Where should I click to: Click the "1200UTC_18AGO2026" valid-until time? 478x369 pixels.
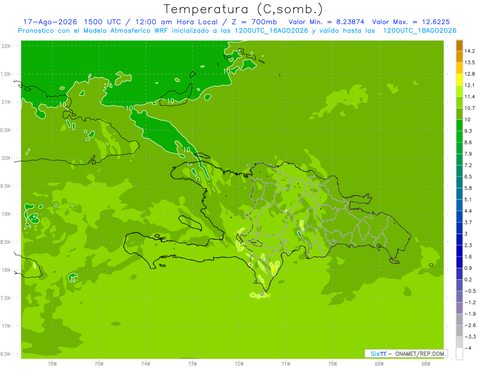point(419,31)
